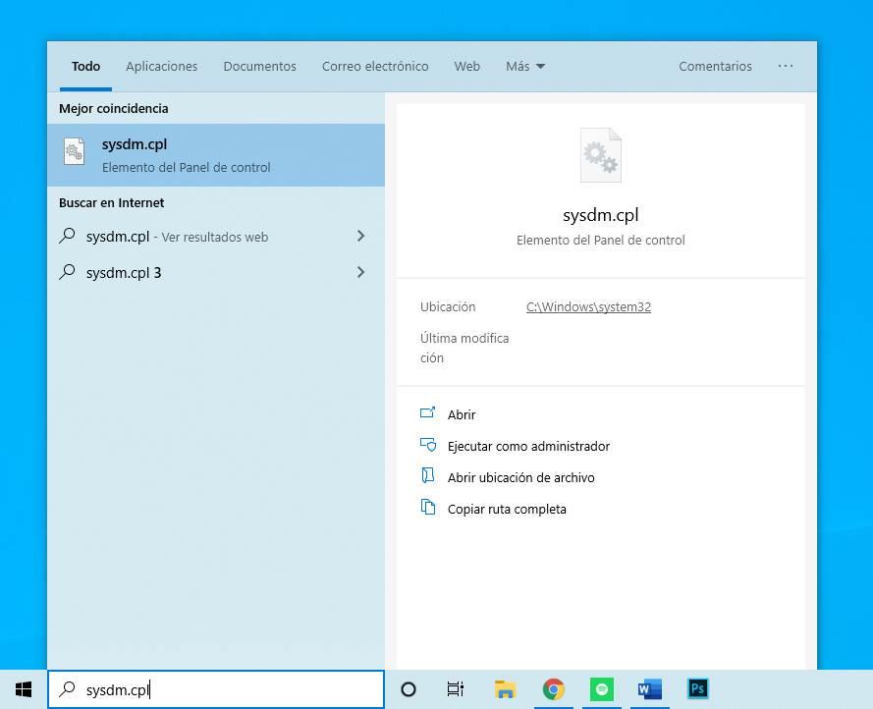This screenshot has width=873, height=709.
Task: Launch File Explorer from taskbar
Action: click(505, 689)
